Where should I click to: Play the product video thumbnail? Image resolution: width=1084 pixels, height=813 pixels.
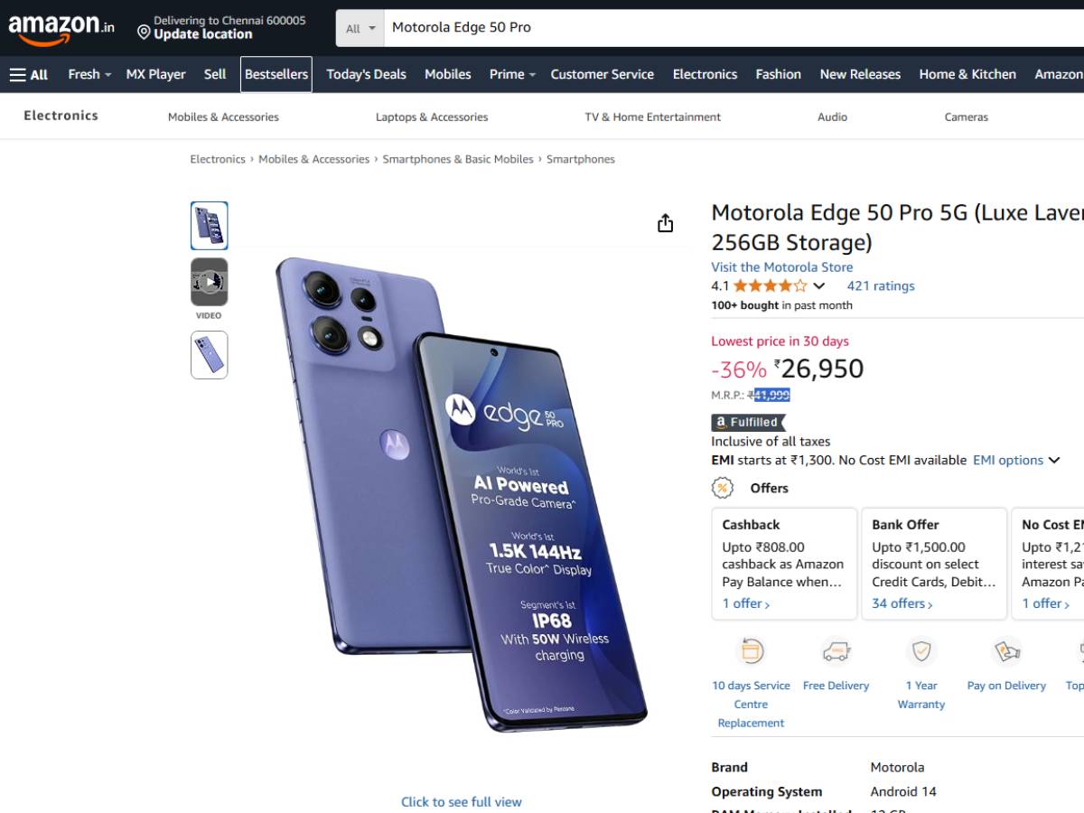point(210,282)
